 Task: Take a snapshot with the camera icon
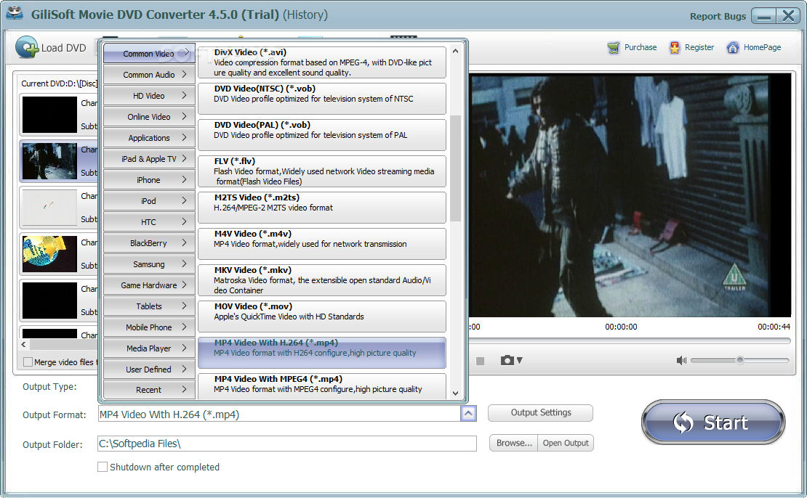[507, 360]
